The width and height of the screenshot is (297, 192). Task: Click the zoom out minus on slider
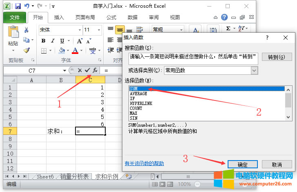point(197,184)
